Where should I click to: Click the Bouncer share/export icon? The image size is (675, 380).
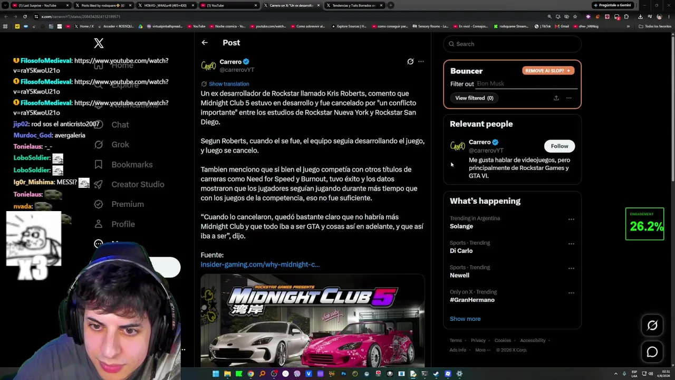(556, 98)
